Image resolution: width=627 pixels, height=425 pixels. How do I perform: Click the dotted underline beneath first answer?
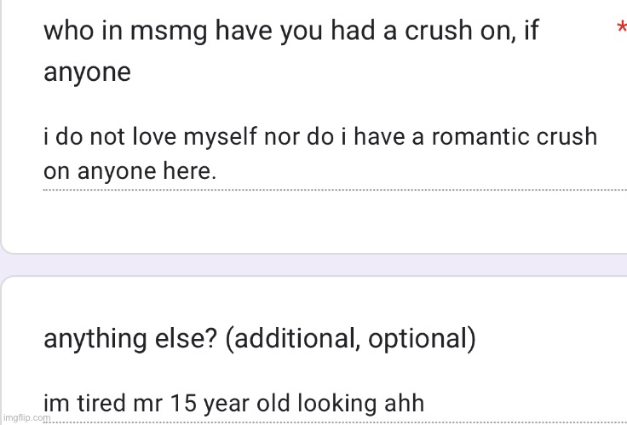click(335, 190)
